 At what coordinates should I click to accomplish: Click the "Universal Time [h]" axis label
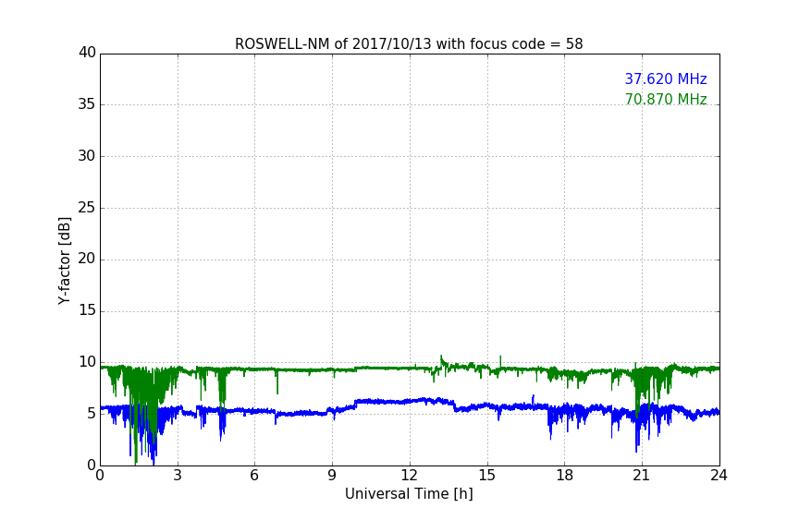(409, 494)
